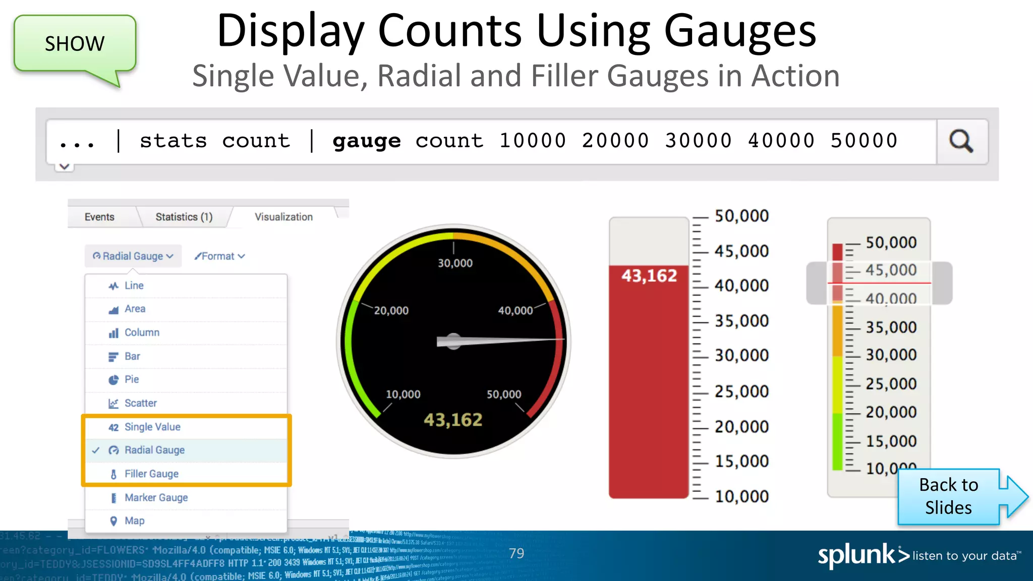Image resolution: width=1033 pixels, height=581 pixels.
Task: Click the 30,000 label on radial gauge
Action: click(x=455, y=263)
